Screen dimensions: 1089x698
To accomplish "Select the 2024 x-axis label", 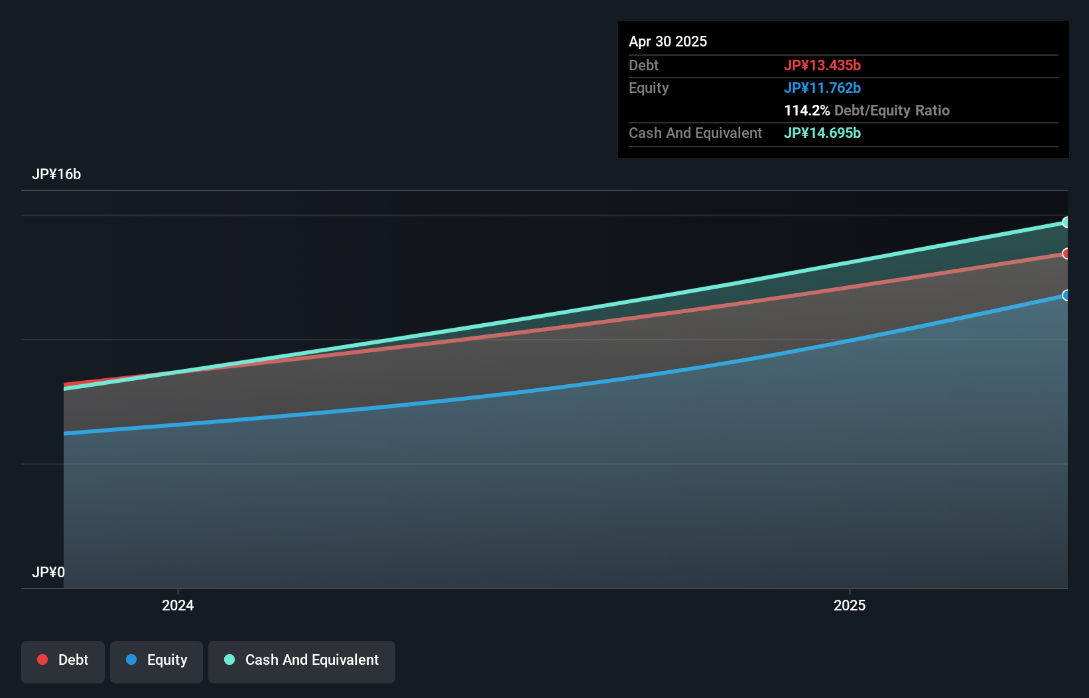I will (177, 605).
